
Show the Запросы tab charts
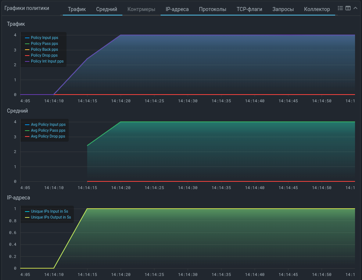283,9
